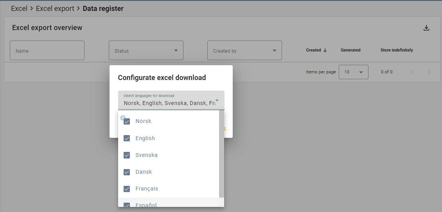
Task: Sort by the Generated column header
Action: pyautogui.click(x=350, y=50)
